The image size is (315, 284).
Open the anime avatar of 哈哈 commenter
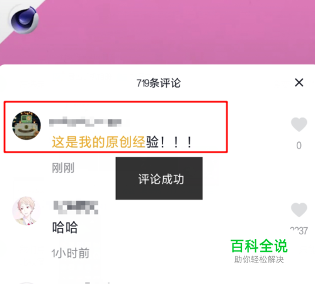tap(26, 211)
